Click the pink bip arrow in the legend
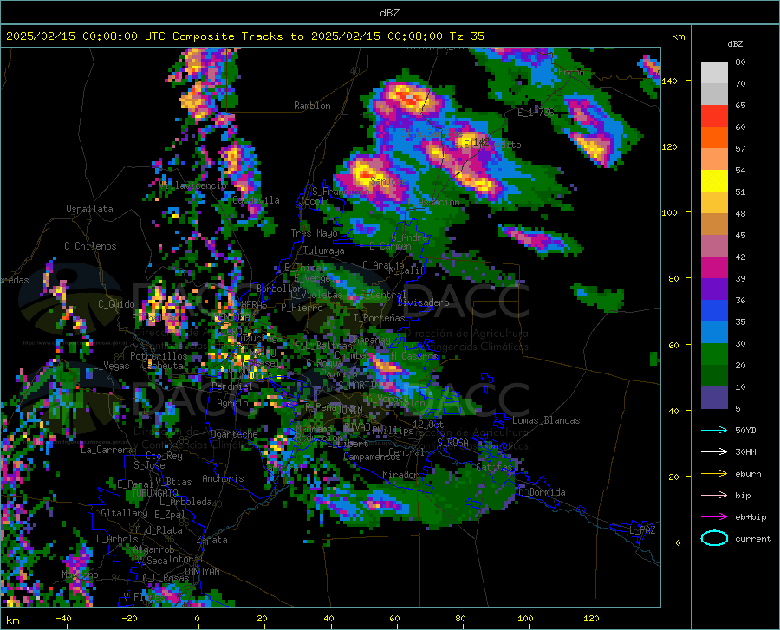The height and width of the screenshot is (630, 780). pos(714,496)
